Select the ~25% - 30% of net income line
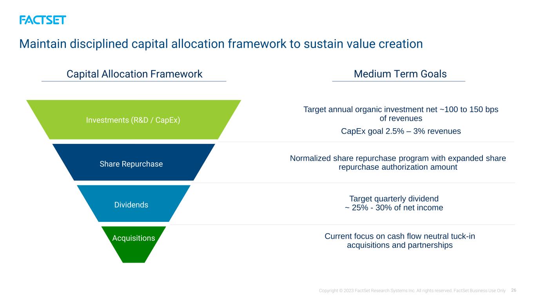This screenshot has height=301, width=535. tap(394, 208)
